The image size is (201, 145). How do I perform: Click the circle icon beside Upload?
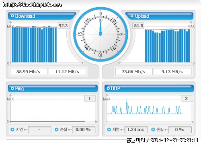[132, 16]
